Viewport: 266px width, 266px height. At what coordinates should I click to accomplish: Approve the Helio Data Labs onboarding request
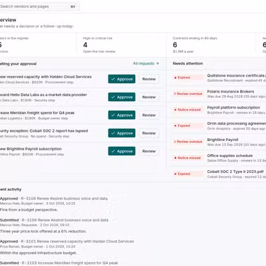click(122, 97)
